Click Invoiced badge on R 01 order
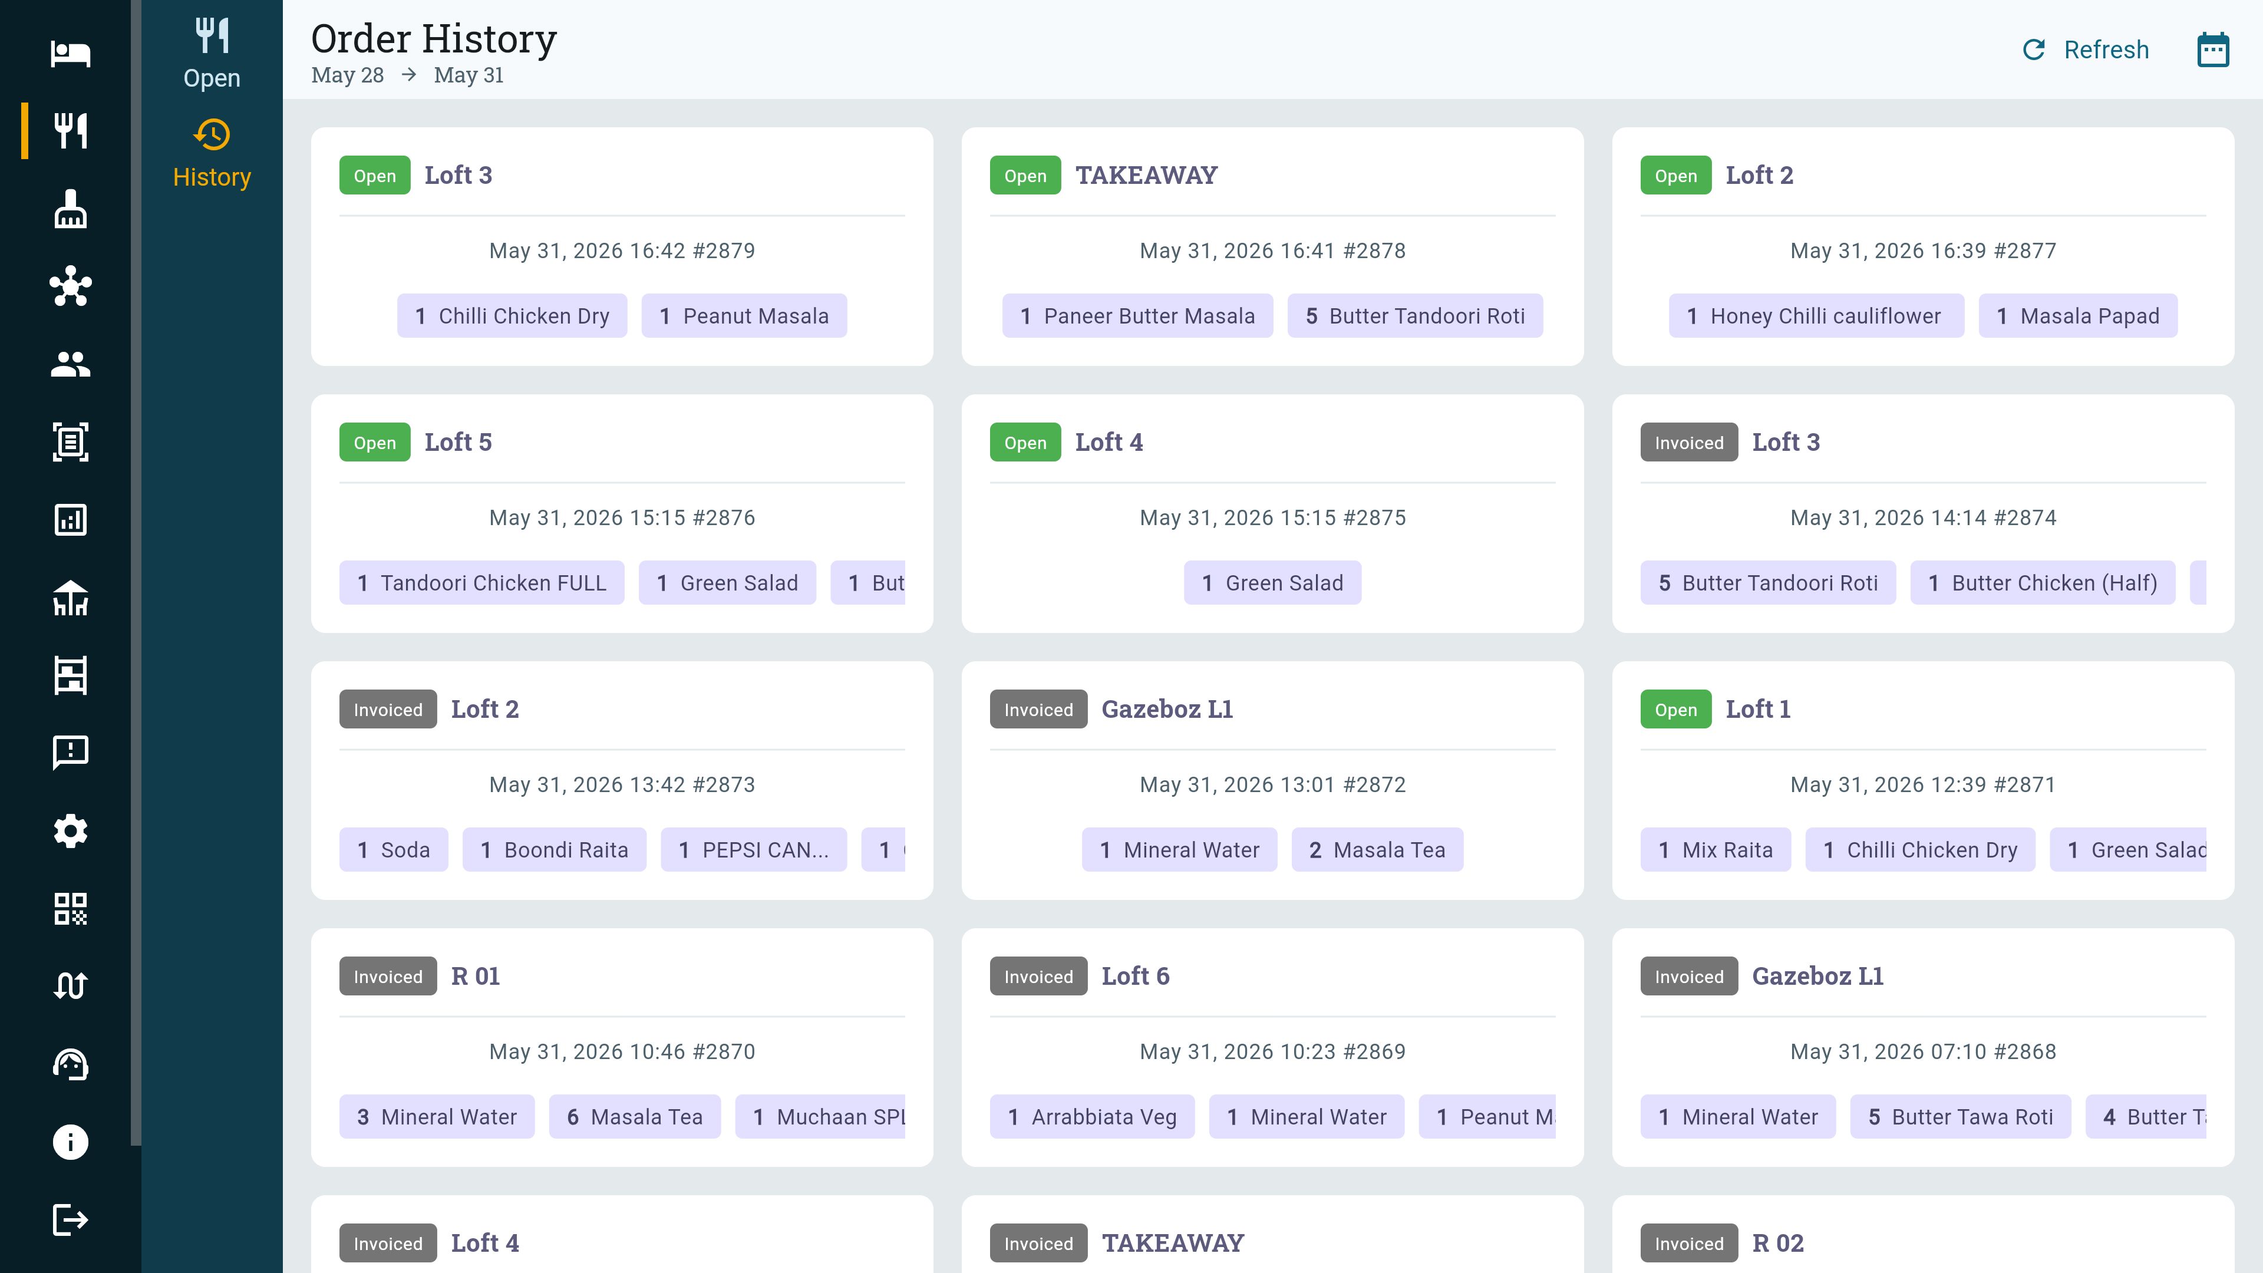 [x=387, y=977]
